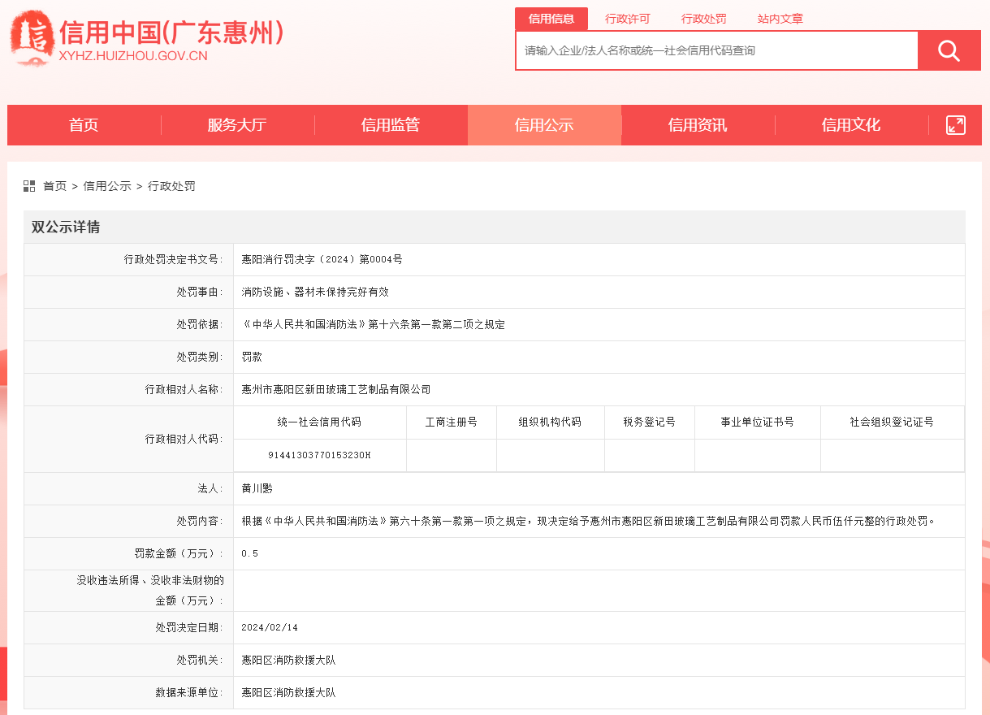The width and height of the screenshot is (990, 715).
Task: Click the fine amount value 0.5
Action: [250, 553]
